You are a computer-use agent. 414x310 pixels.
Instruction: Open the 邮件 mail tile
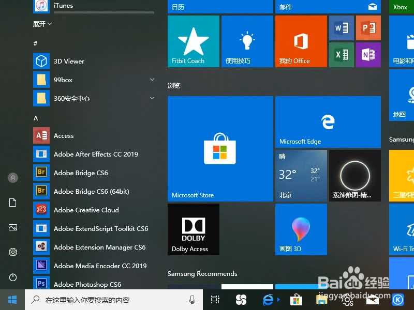(328, 7)
